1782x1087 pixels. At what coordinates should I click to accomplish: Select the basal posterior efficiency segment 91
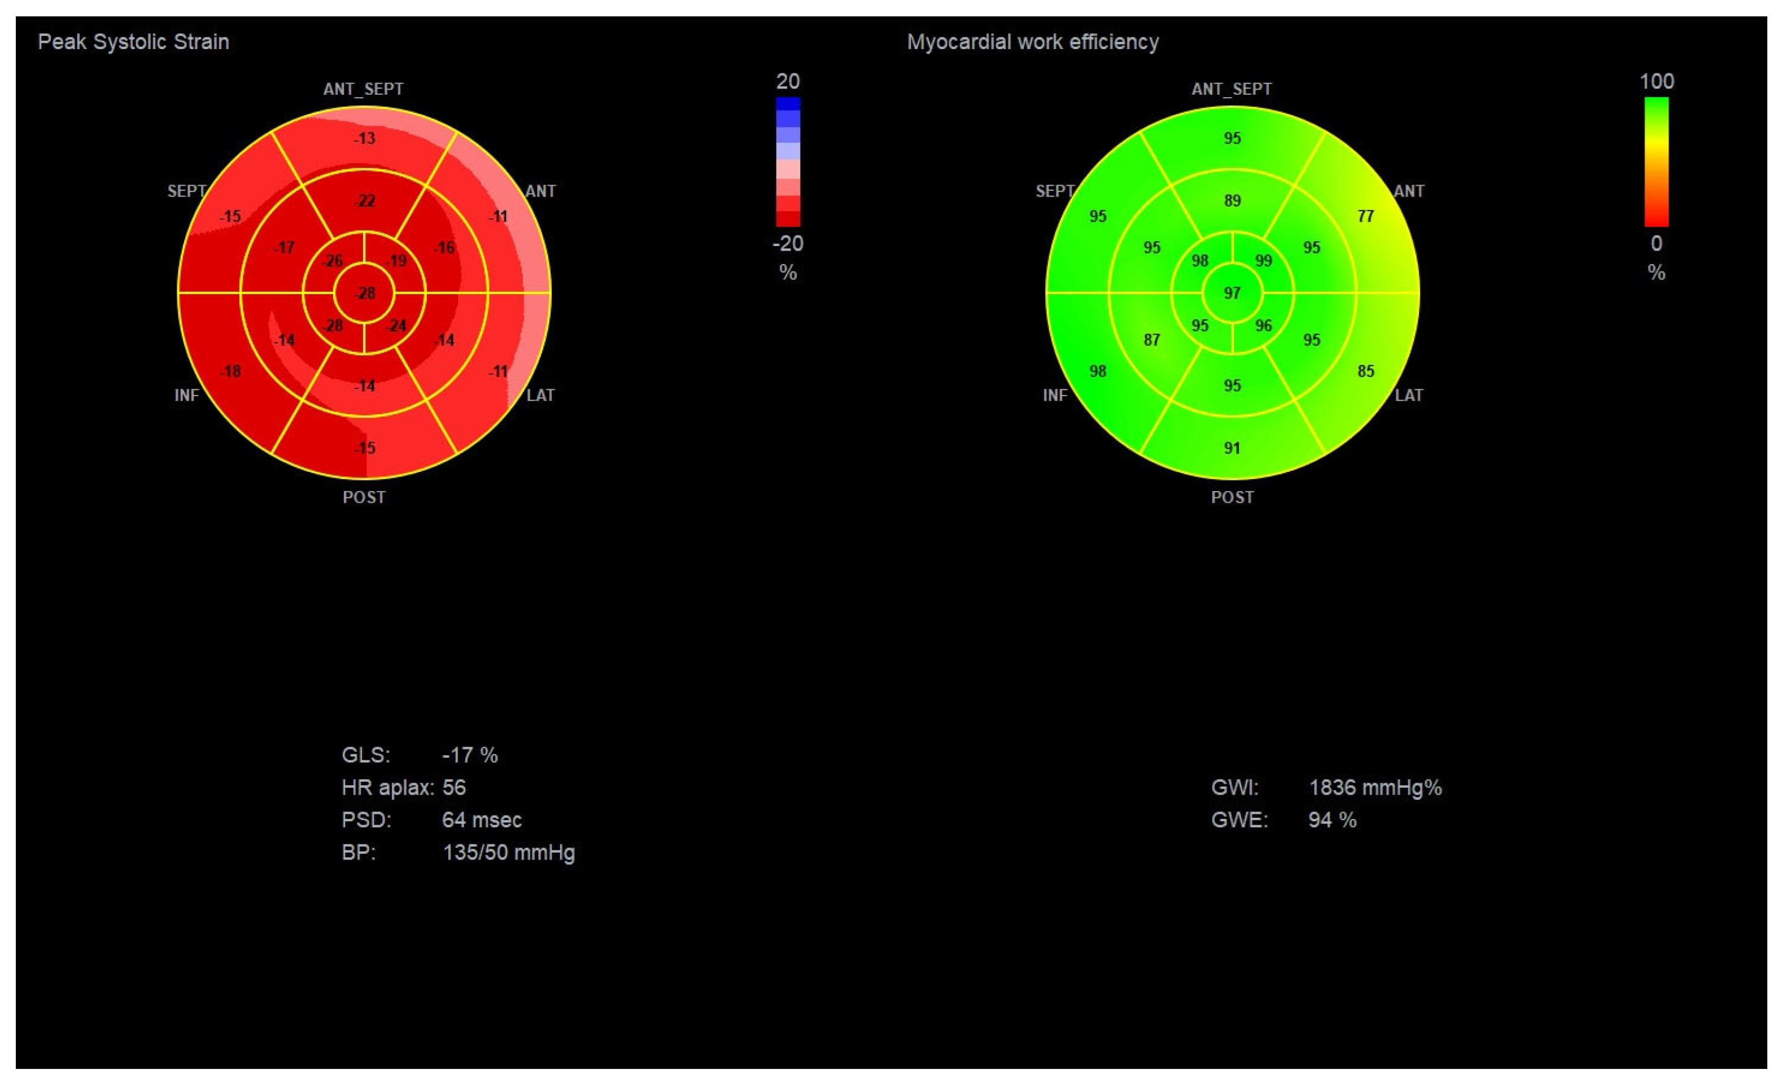pos(1233,448)
